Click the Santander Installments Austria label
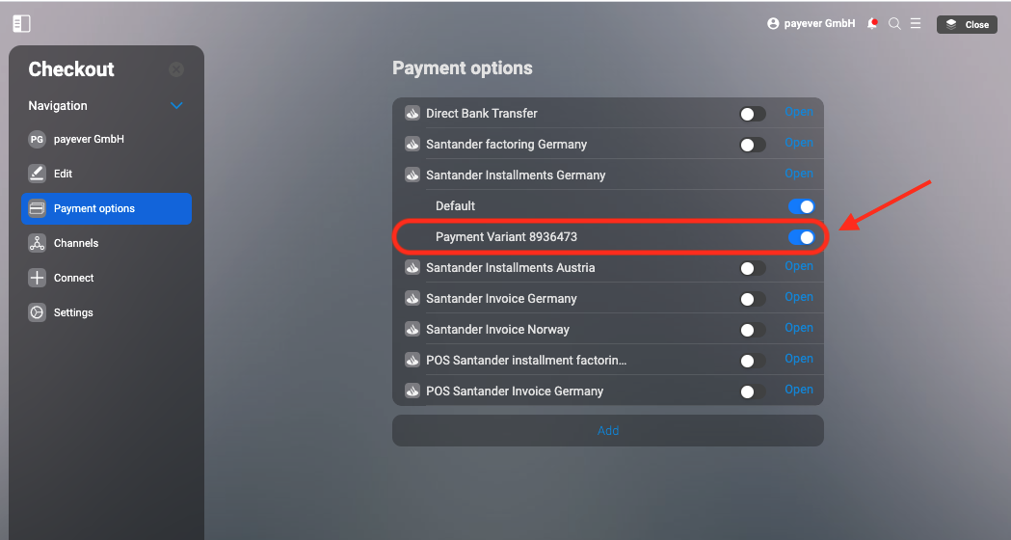This screenshot has width=1011, height=540. click(x=511, y=268)
